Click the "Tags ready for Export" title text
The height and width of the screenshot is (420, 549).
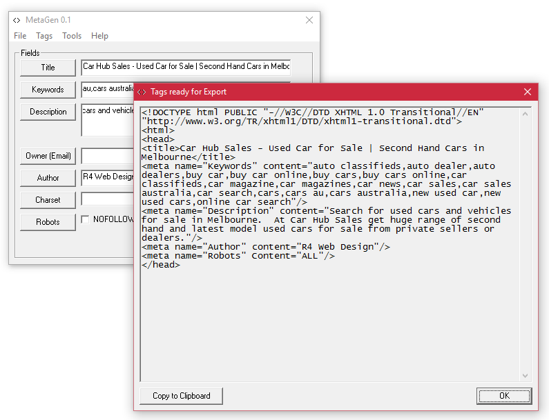coord(189,92)
